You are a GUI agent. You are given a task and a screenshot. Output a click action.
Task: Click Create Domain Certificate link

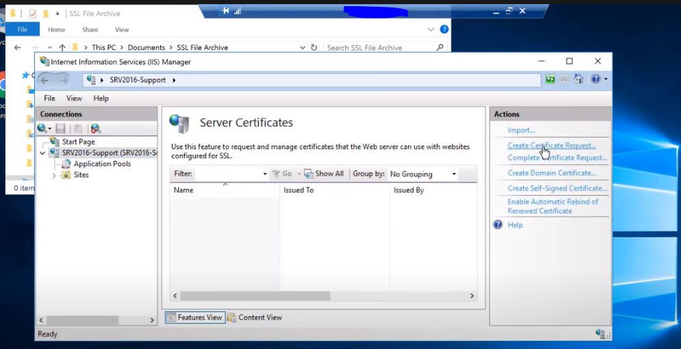[x=552, y=172]
